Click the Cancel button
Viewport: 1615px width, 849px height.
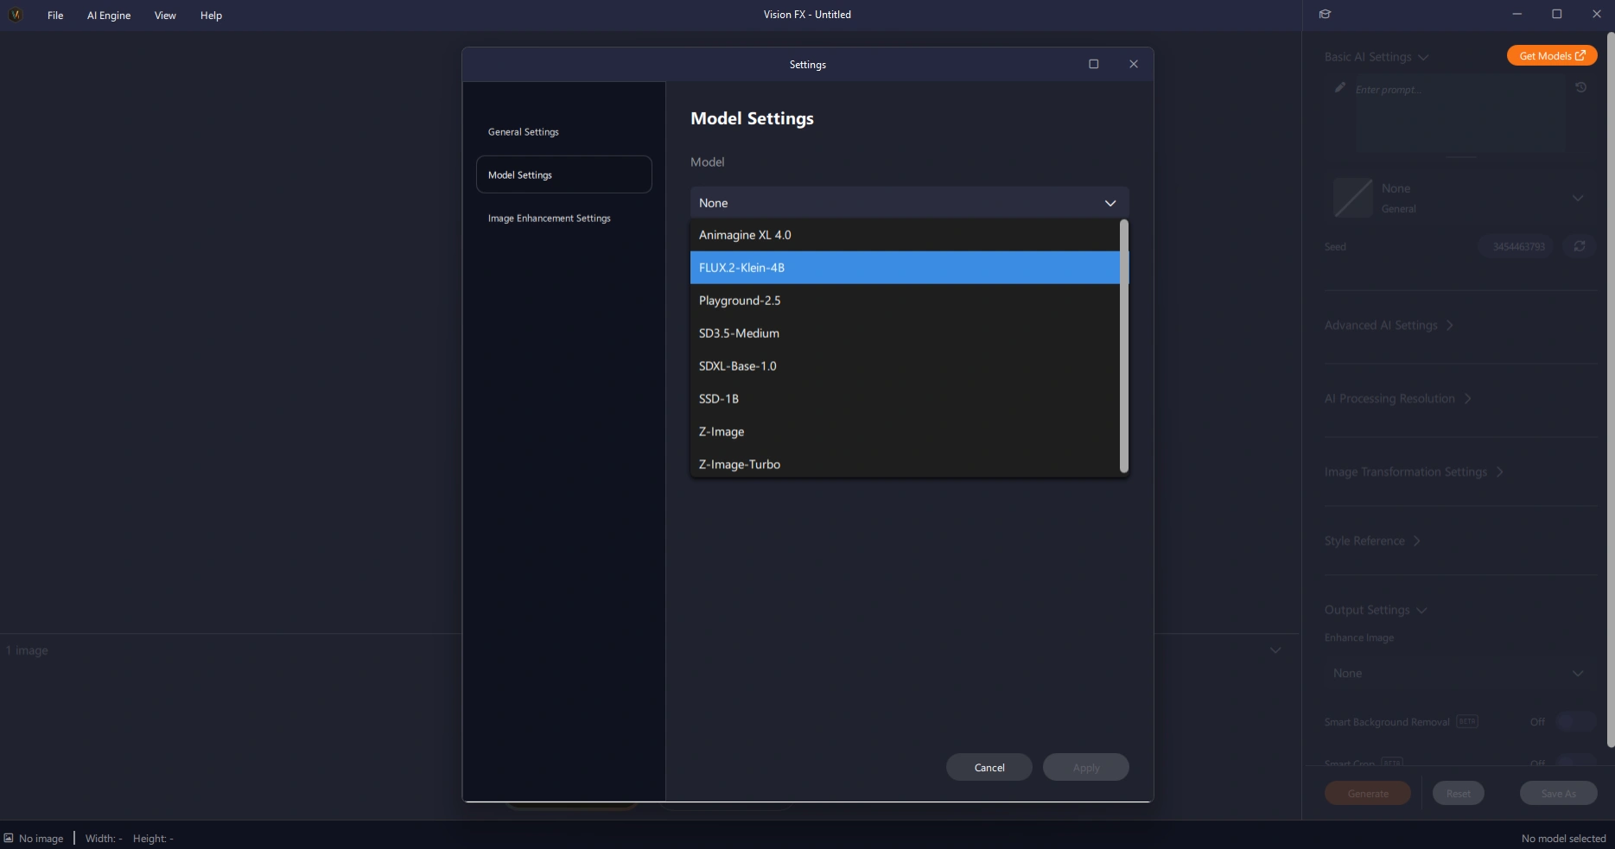coord(989,767)
